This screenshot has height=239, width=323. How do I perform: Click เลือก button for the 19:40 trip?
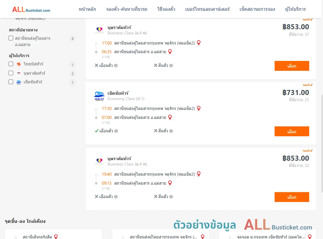pyautogui.click(x=292, y=197)
